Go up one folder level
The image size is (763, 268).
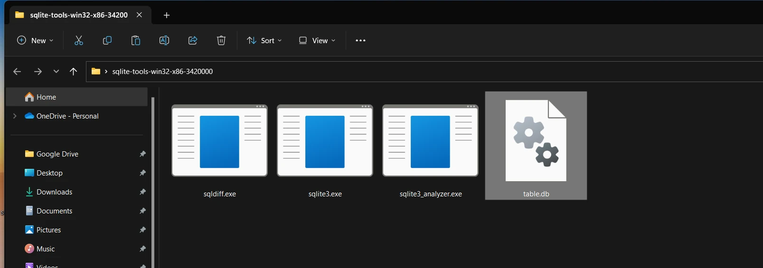coord(73,72)
